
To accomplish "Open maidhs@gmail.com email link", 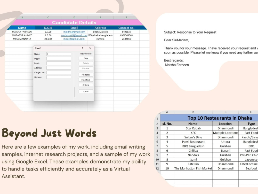I will (x=74, y=32).
